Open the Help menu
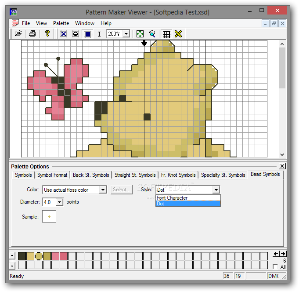Viewport: 299px width, 292px height. 106,23
